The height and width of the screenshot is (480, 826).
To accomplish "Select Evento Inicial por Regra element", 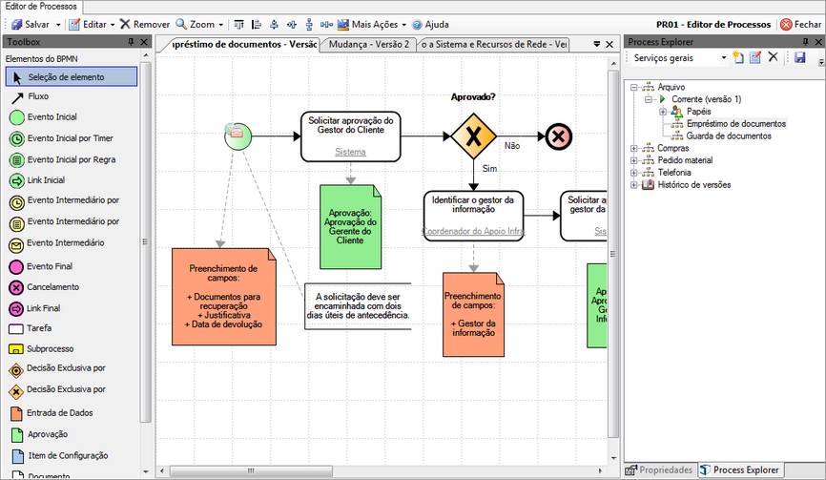I will coord(62,159).
